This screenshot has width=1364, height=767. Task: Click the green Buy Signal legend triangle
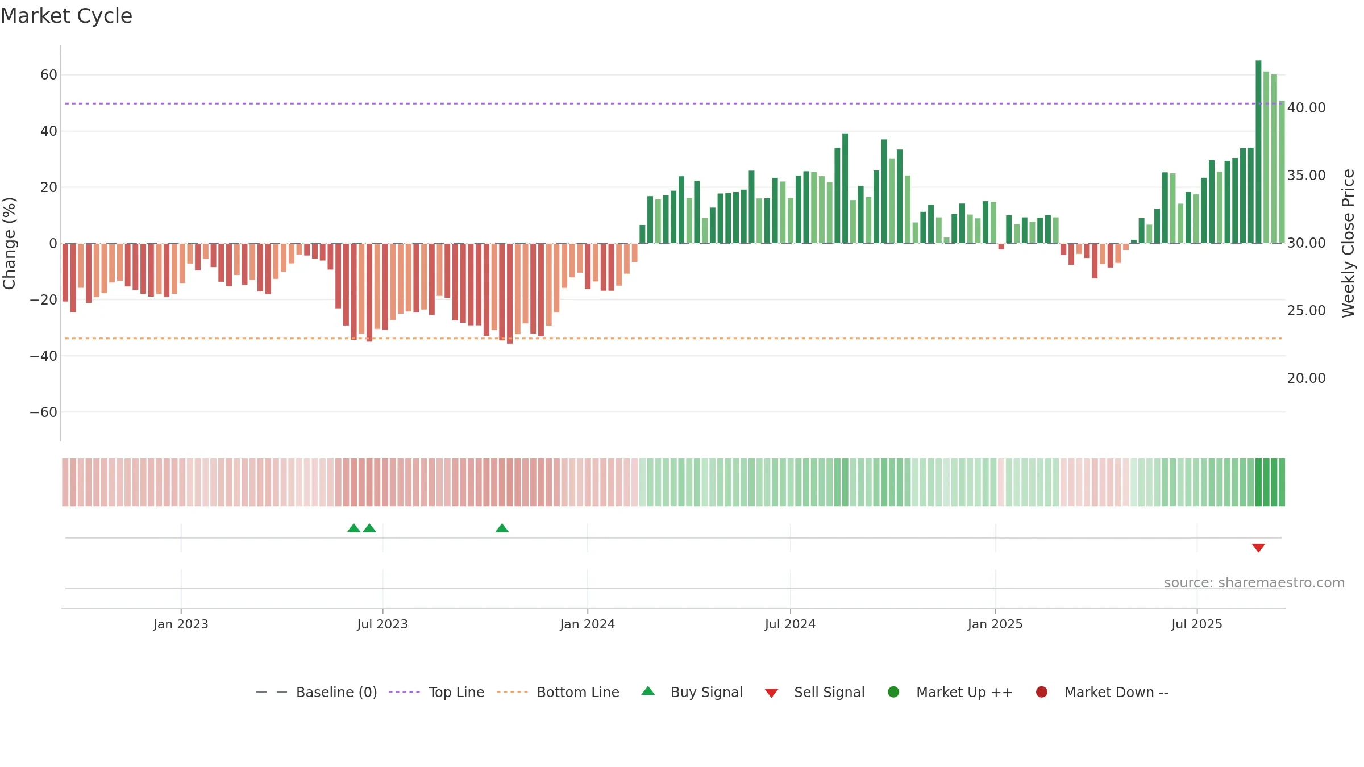click(648, 691)
